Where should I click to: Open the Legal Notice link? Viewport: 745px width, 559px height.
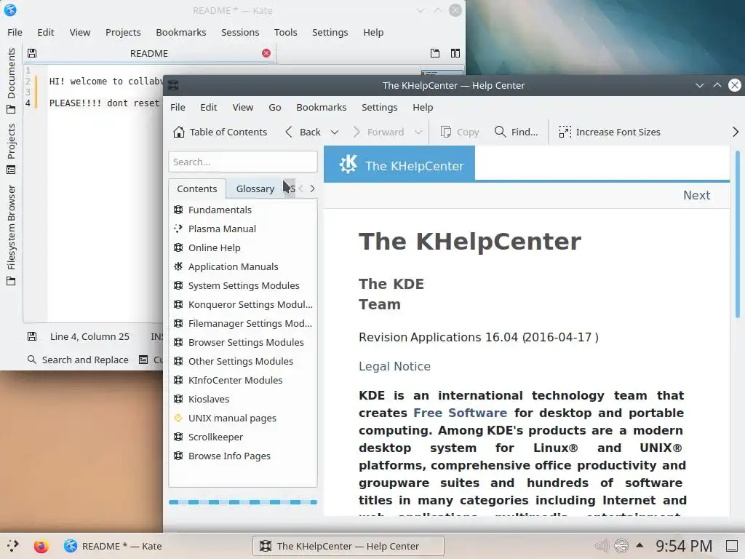(394, 367)
